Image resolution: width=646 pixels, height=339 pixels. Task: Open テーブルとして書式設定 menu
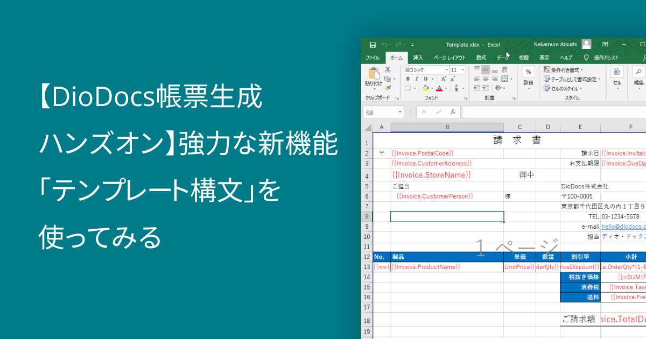click(572, 79)
